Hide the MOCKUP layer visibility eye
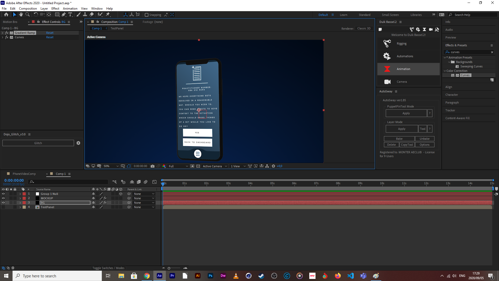 [x=3, y=198]
